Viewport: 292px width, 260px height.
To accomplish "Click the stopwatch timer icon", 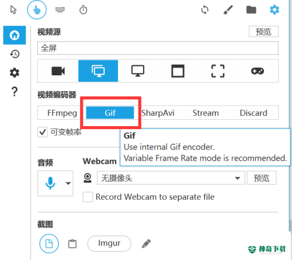I will click(x=84, y=10).
